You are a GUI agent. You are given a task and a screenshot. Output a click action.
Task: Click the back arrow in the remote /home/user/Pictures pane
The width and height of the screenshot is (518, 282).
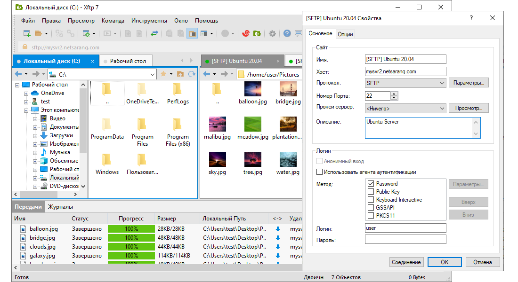[x=206, y=74]
